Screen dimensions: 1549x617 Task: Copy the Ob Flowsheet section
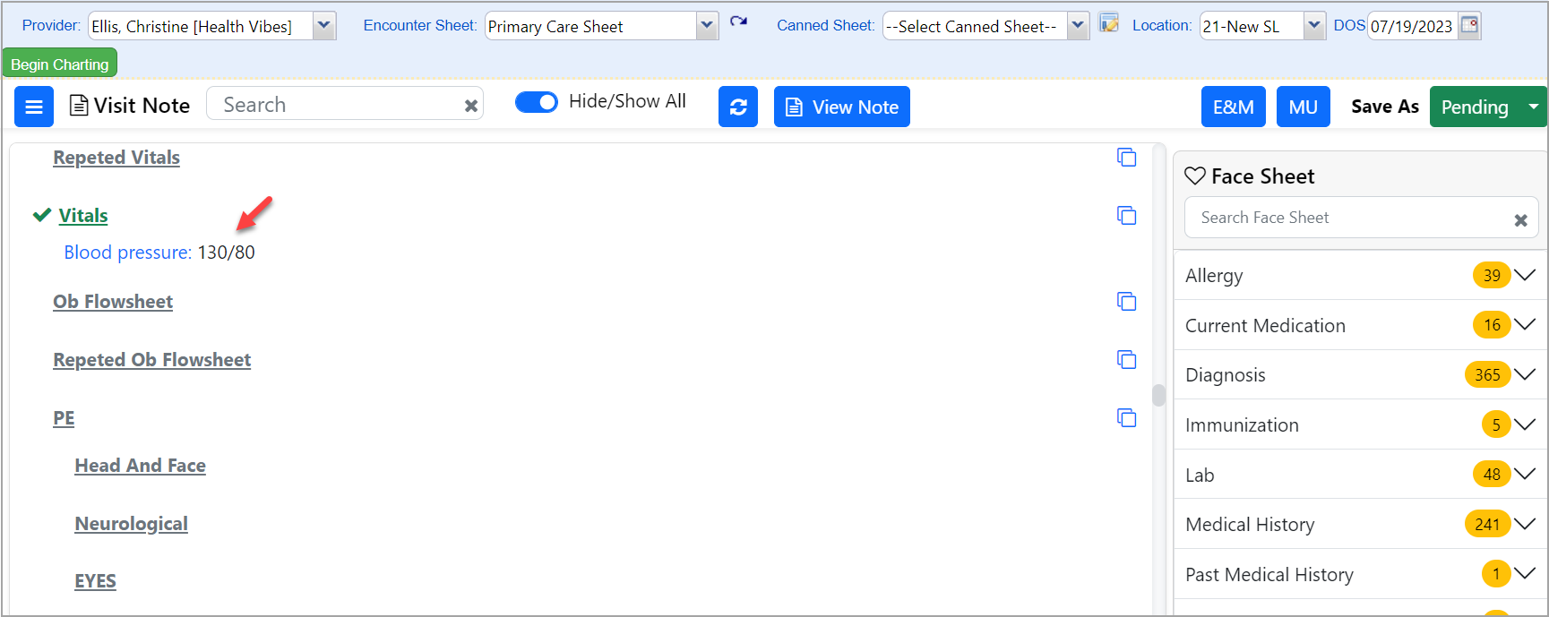tap(1127, 302)
